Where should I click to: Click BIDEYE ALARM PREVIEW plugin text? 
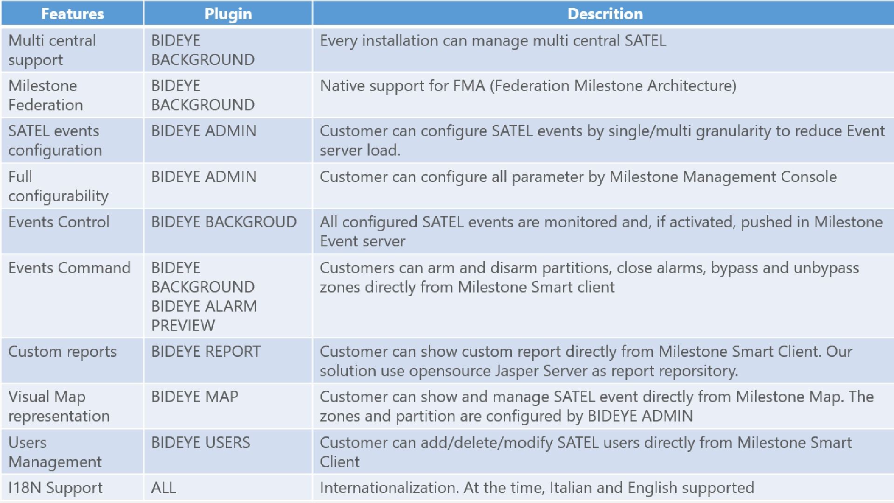click(204, 315)
